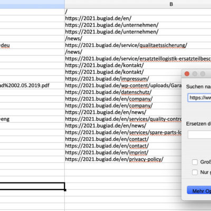Select the en/services/quality-control URL cell
Image resolution: width=211 pixels, height=211 pixels.
[123, 119]
